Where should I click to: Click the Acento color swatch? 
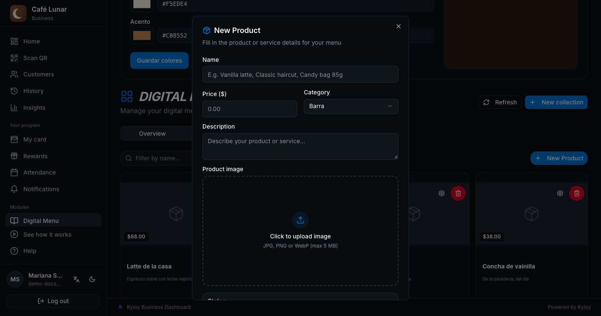[x=142, y=35]
